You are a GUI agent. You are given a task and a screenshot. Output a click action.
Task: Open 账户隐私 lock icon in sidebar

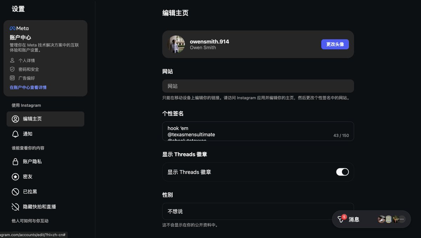[x=15, y=162]
